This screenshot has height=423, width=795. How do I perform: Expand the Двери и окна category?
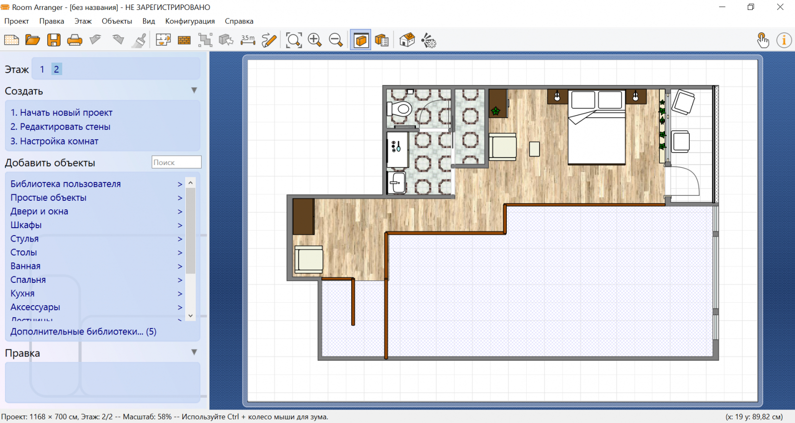coord(39,211)
